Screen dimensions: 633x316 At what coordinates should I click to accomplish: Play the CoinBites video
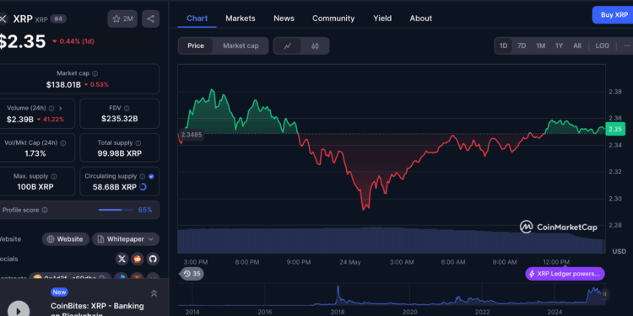pyautogui.click(x=19, y=311)
